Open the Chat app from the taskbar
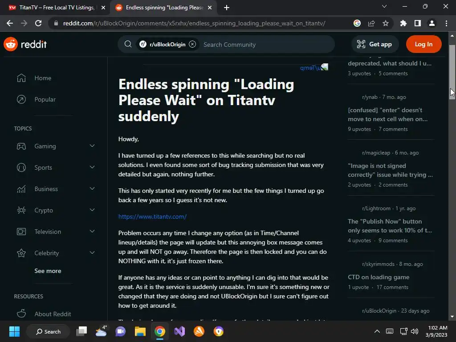Screen dimensions: 456x342 point(120,331)
